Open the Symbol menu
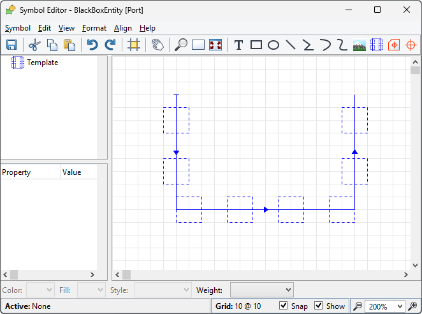This screenshot has height=314, width=422. [x=18, y=28]
